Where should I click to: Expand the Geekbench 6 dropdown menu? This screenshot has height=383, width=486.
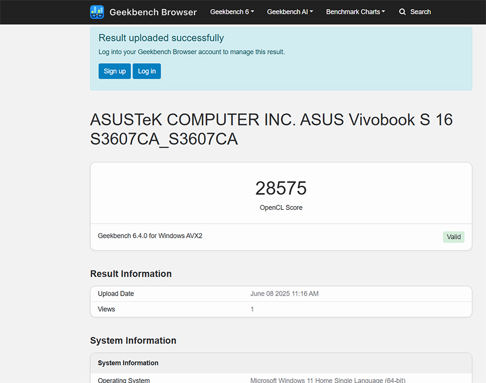232,12
